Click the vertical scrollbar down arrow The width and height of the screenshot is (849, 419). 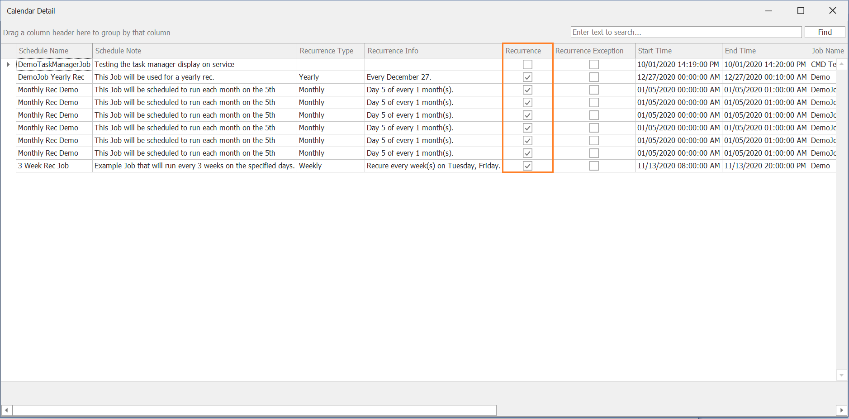click(841, 375)
